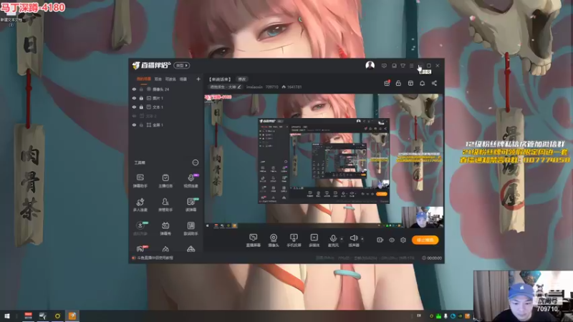This screenshot has height=322, width=573.
Task: Open settings via the gear icon
Action: 403,240
